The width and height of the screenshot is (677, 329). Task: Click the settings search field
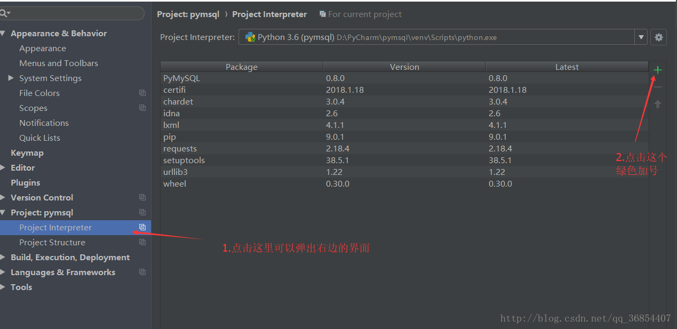click(x=72, y=13)
